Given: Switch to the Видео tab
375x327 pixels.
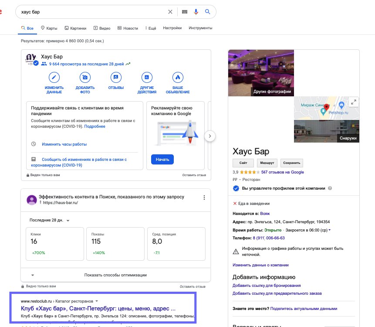Looking at the screenshot, I should 102,28.
